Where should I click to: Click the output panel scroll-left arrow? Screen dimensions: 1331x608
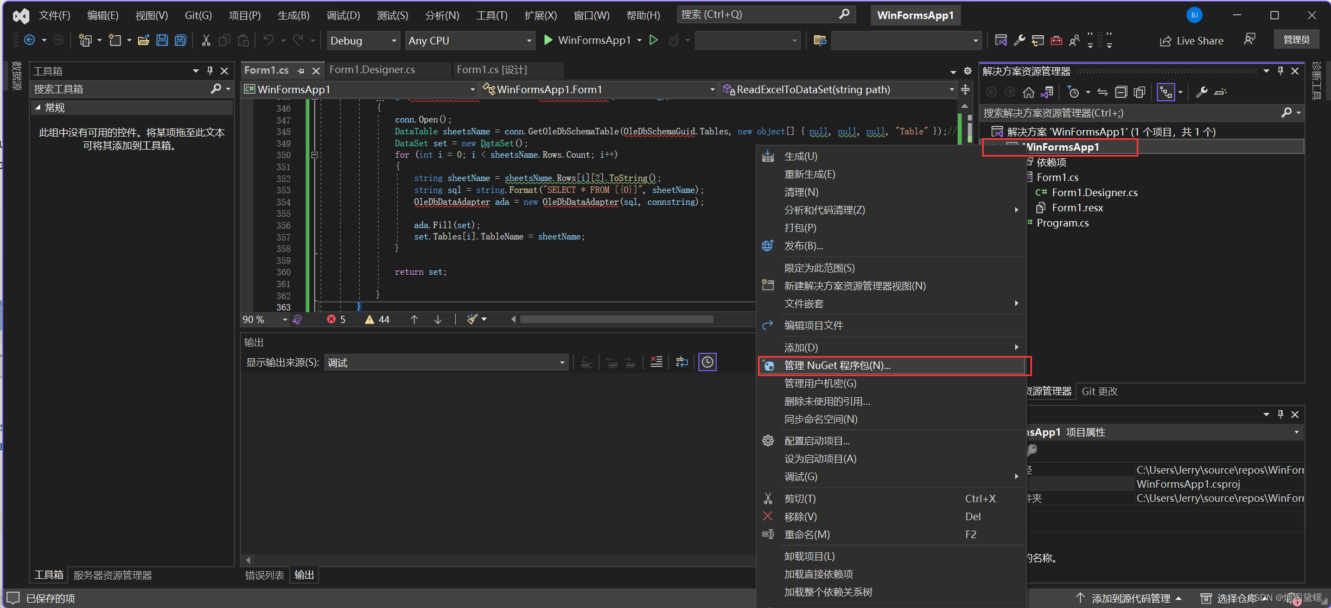pos(248,560)
